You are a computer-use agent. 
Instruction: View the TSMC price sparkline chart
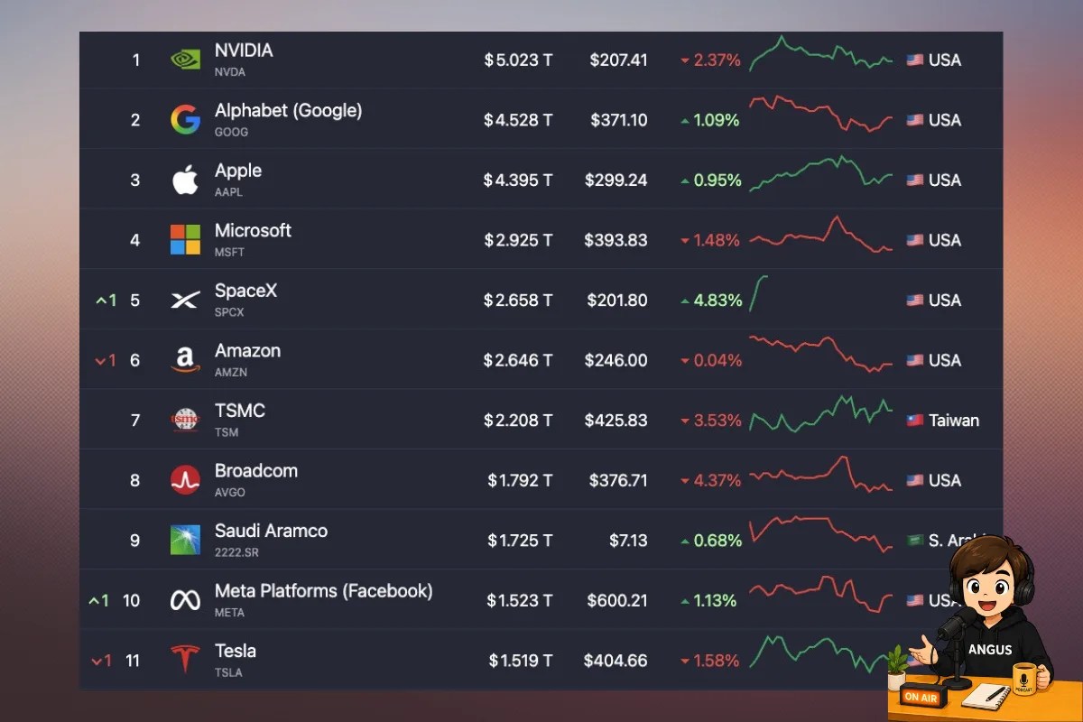coord(821,413)
